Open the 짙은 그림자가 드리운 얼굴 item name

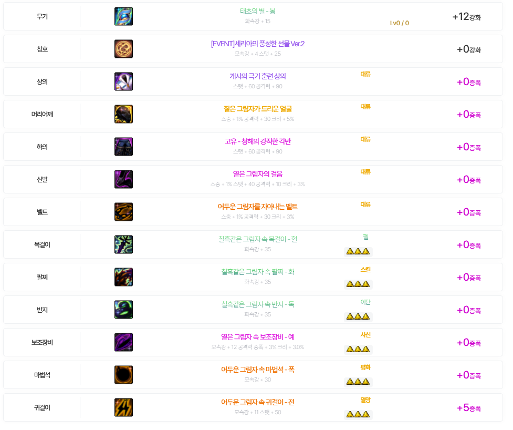[x=257, y=109]
